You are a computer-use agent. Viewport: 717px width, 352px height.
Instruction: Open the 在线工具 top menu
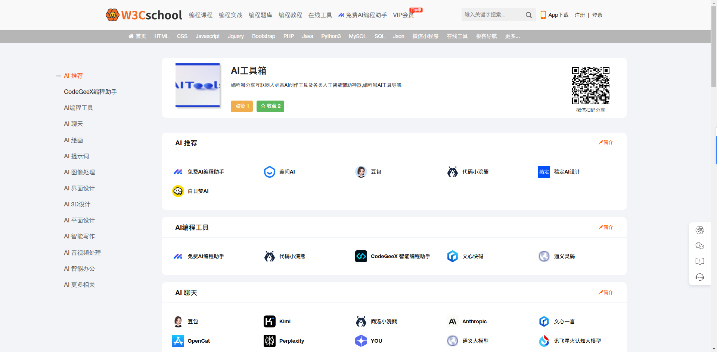[320, 15]
